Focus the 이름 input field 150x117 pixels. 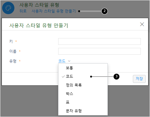tap(99, 51)
